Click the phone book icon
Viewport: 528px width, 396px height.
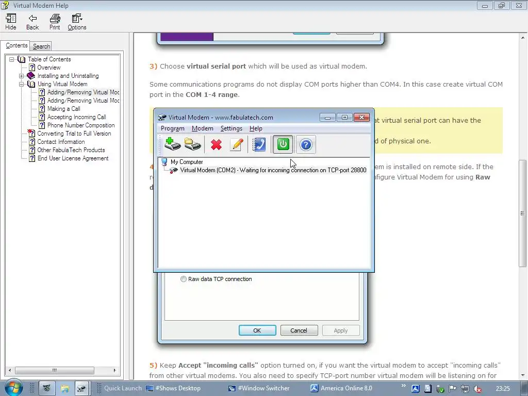click(x=259, y=144)
